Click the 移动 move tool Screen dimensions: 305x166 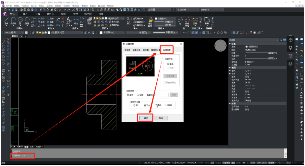pos(41,18)
